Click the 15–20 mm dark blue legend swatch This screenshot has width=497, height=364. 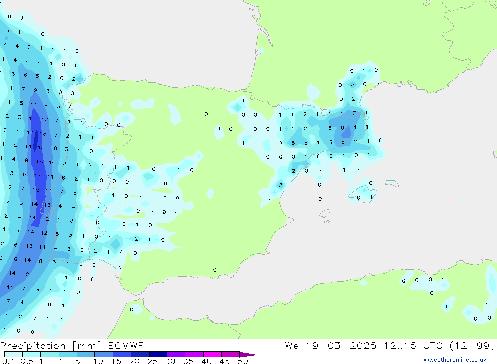122,354
